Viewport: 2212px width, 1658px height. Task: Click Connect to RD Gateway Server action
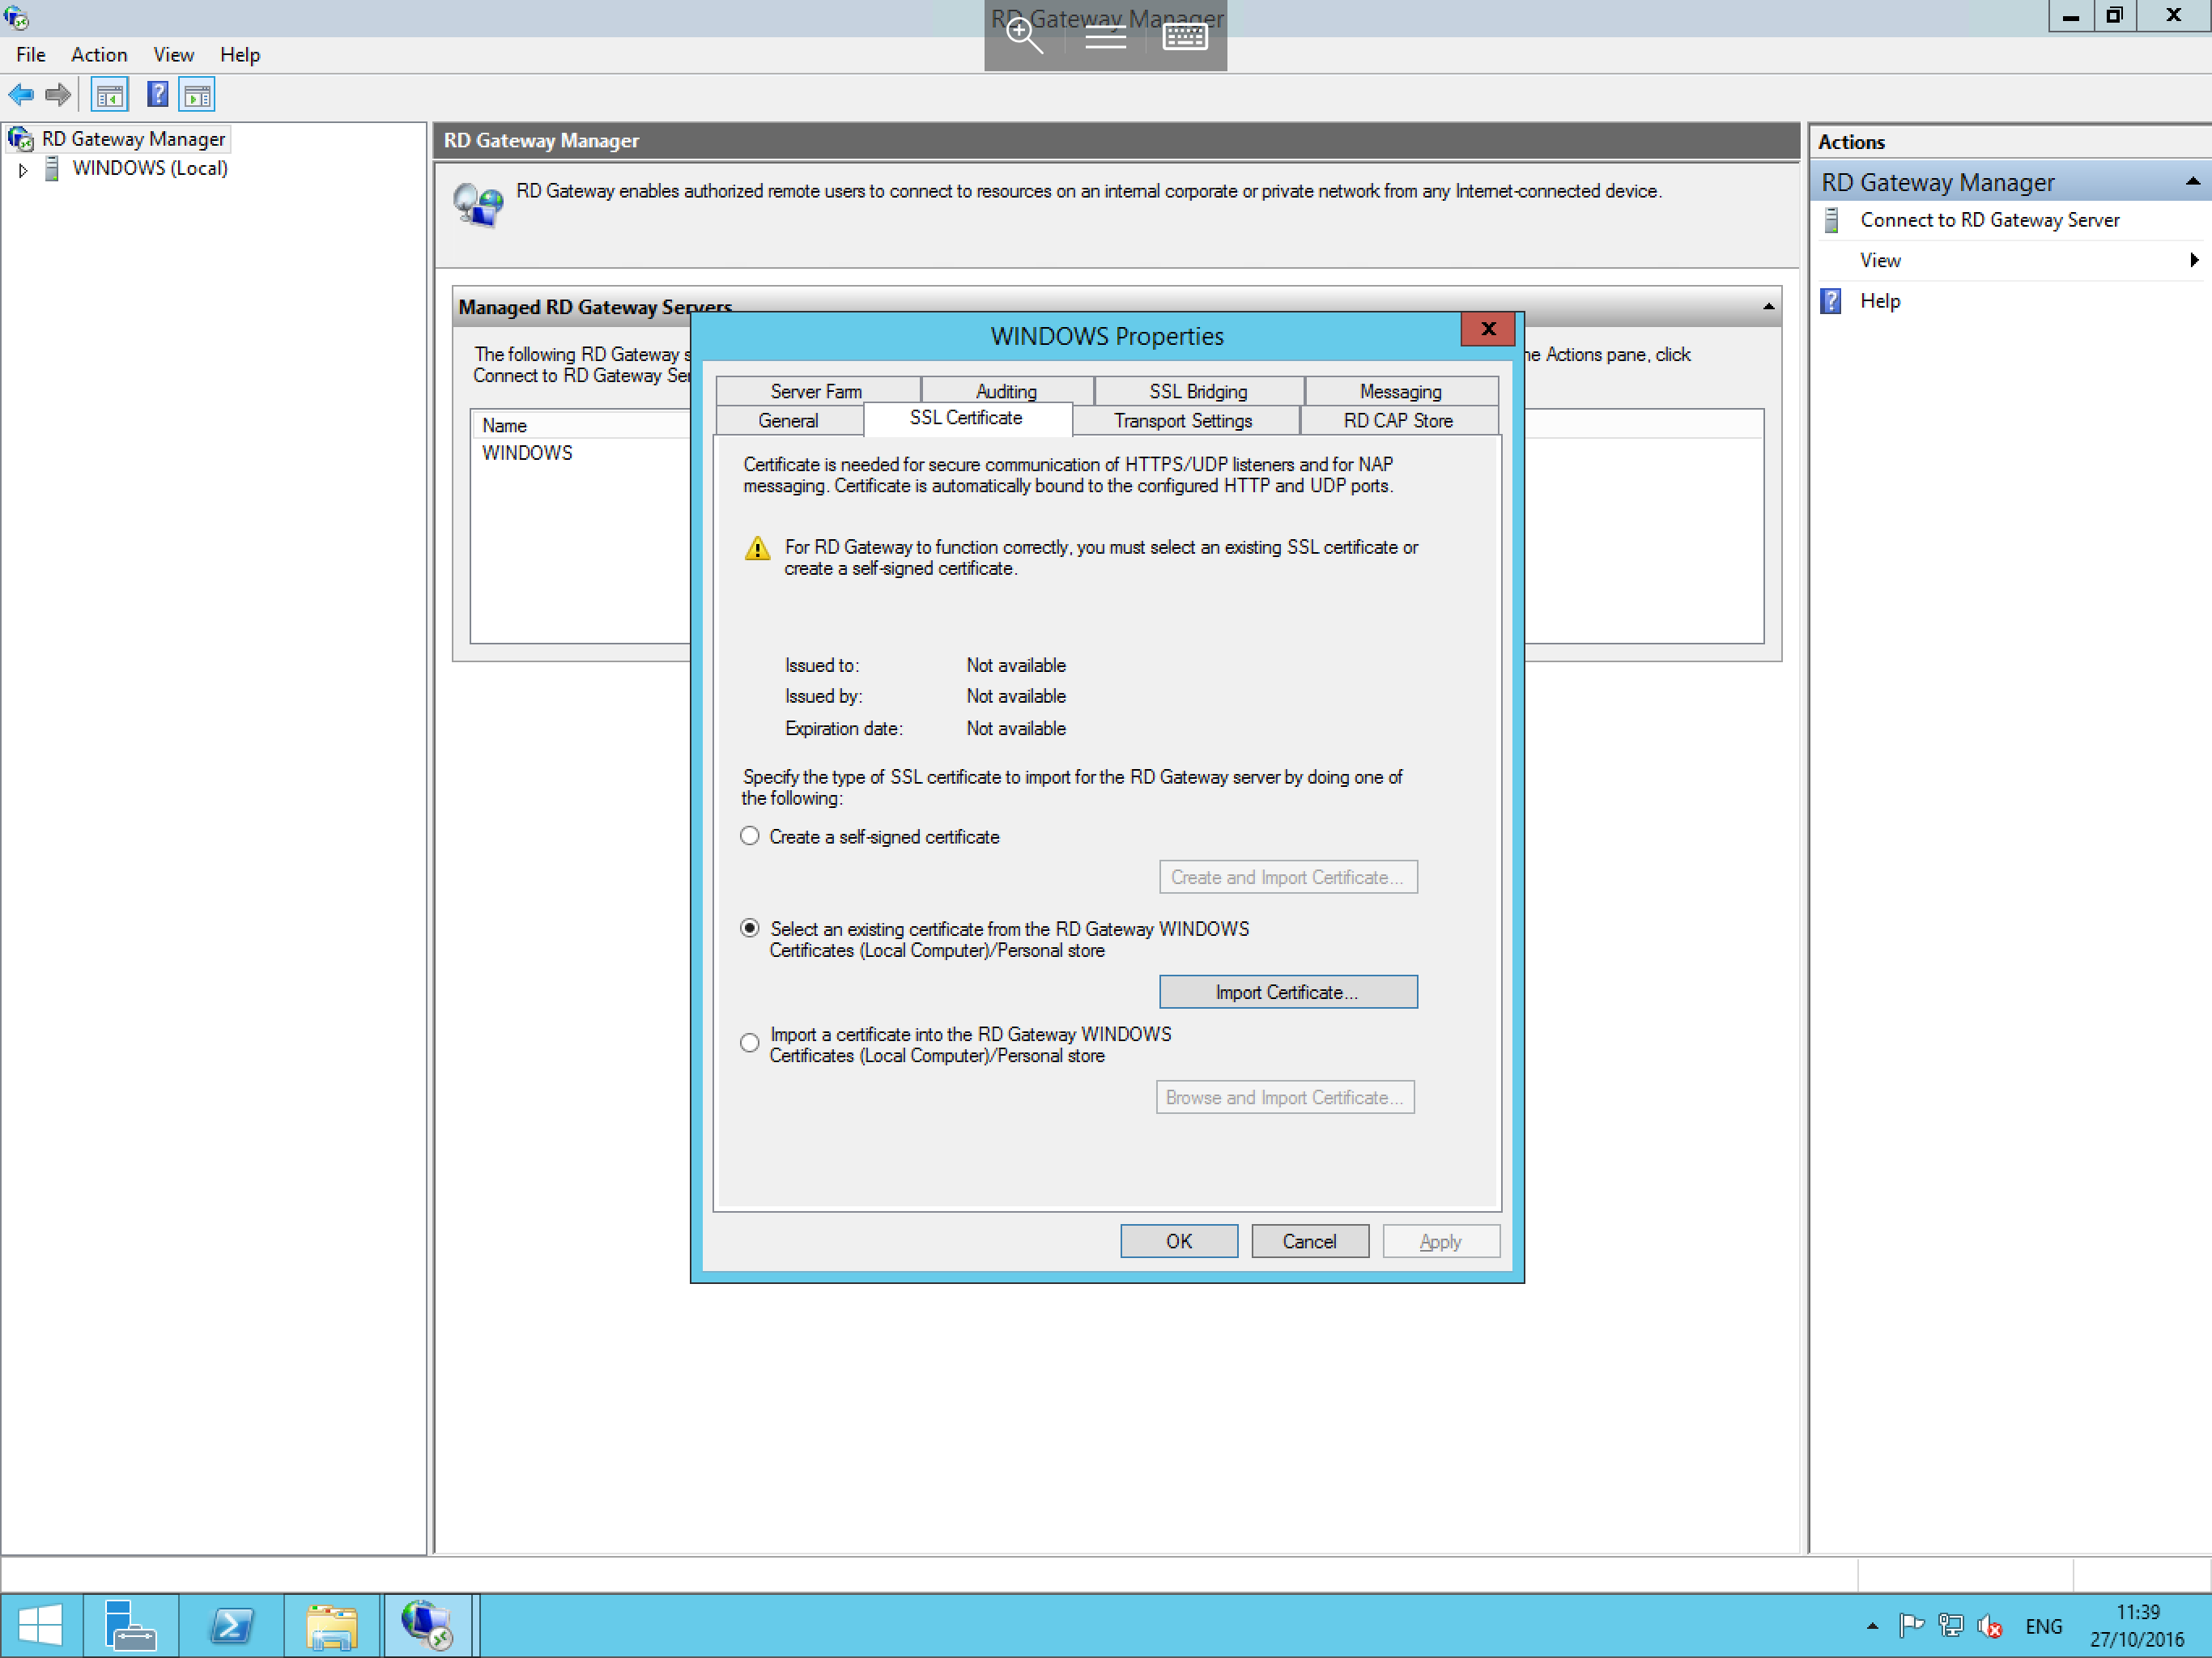tap(1989, 220)
